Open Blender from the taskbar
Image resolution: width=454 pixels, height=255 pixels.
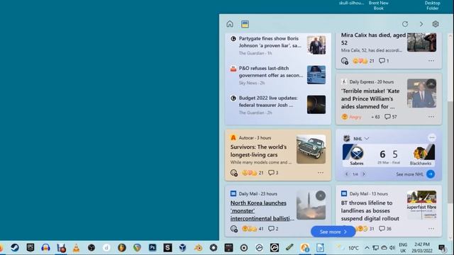click(198, 248)
